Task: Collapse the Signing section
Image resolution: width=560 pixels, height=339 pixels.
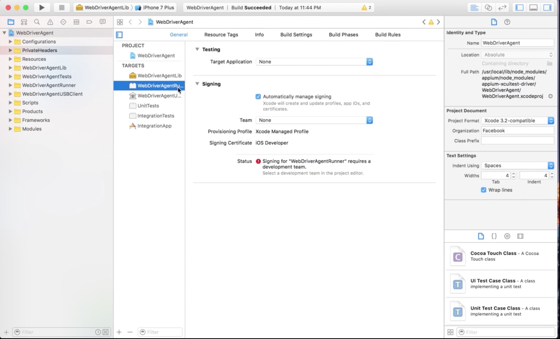Action: click(197, 84)
